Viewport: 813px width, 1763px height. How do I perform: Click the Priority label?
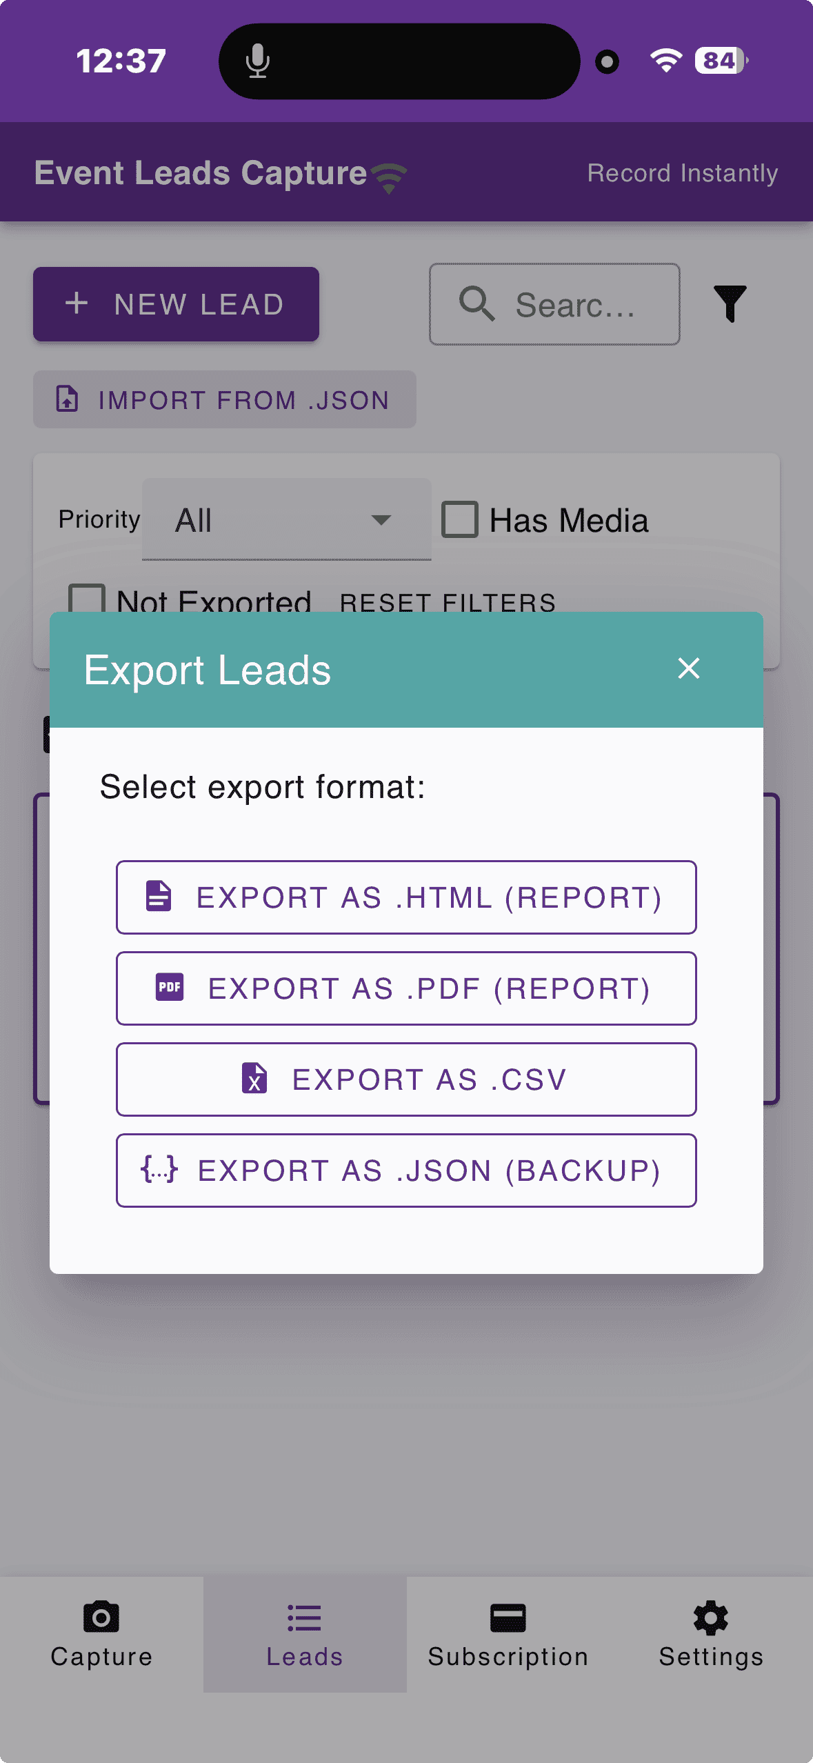pos(99,519)
